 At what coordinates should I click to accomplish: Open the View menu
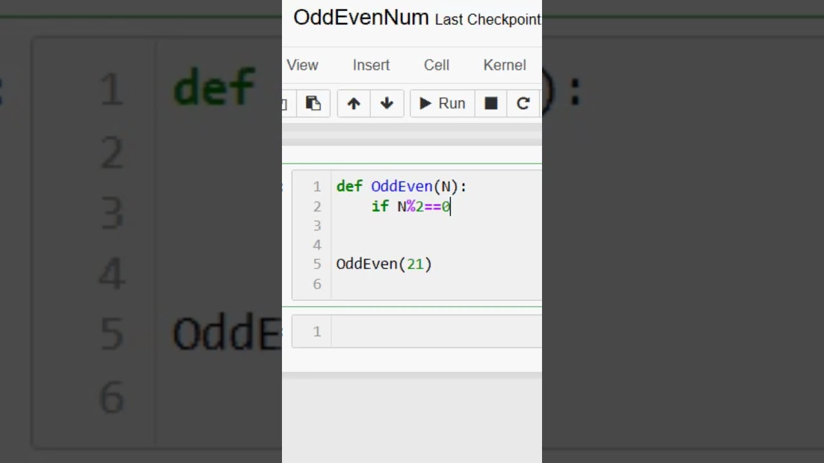303,65
